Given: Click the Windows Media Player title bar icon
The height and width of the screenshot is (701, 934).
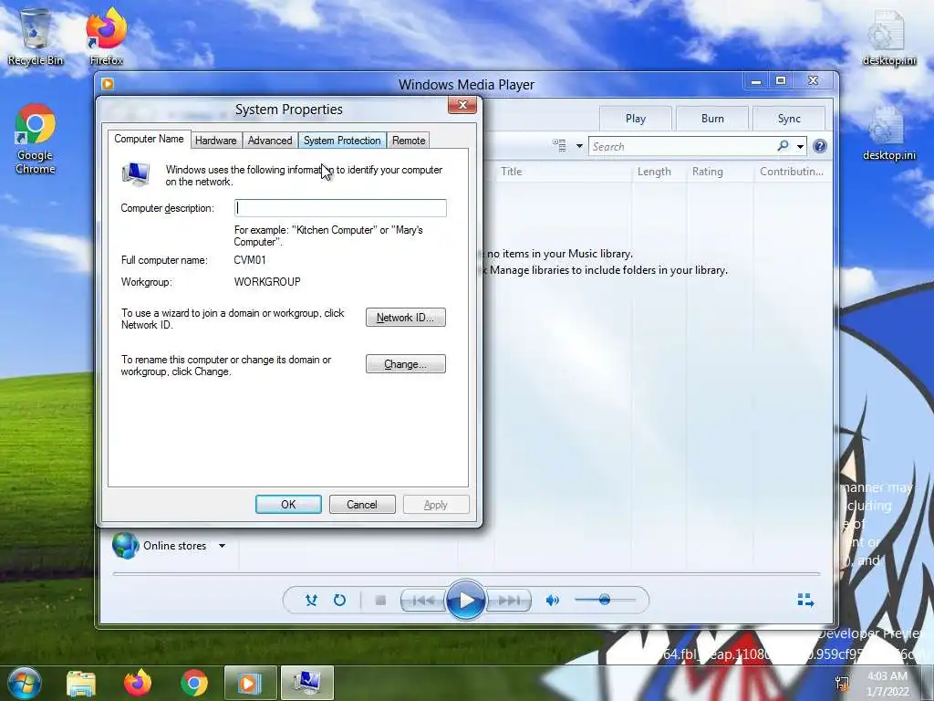Looking at the screenshot, I should click(x=108, y=84).
